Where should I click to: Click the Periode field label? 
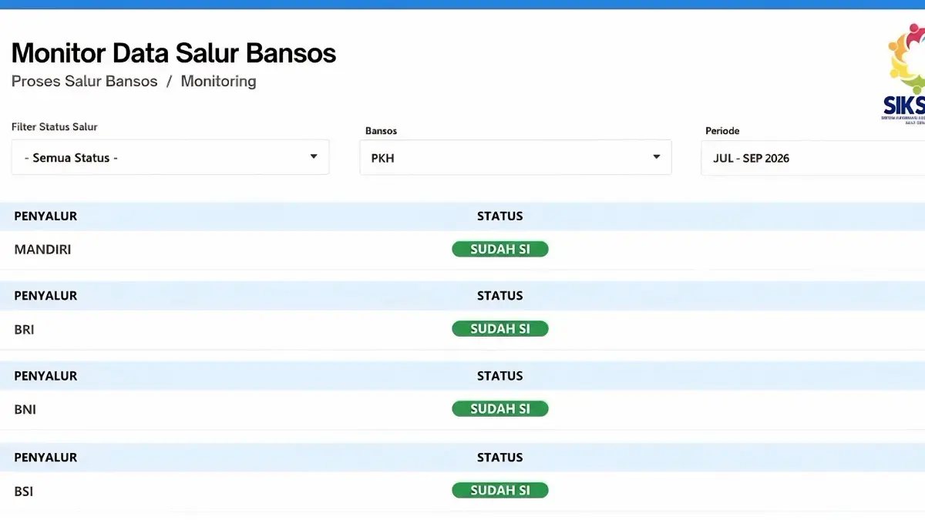click(x=722, y=131)
